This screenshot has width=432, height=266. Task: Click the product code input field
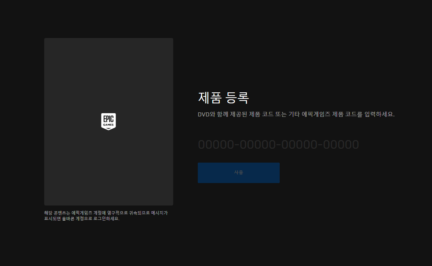click(278, 145)
